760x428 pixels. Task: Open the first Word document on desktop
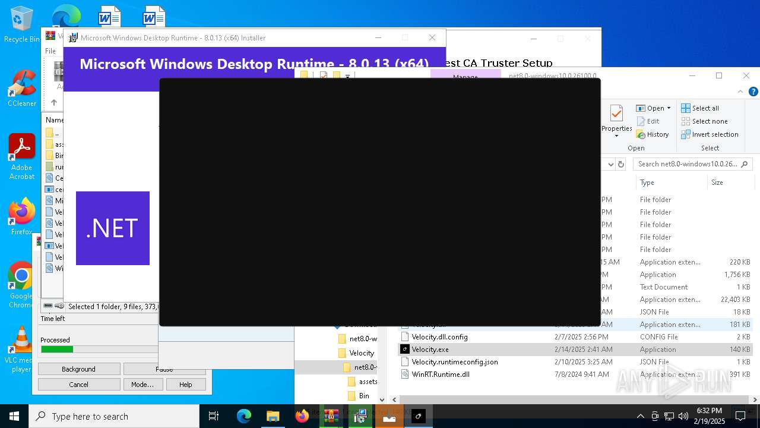tap(109, 15)
